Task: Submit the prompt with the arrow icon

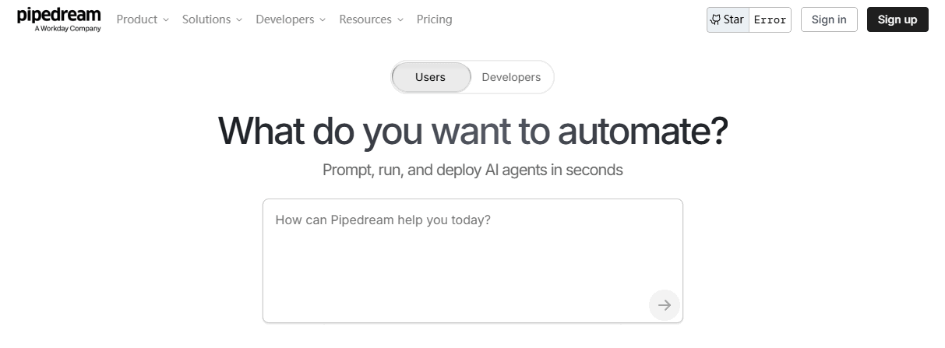Action: point(665,305)
